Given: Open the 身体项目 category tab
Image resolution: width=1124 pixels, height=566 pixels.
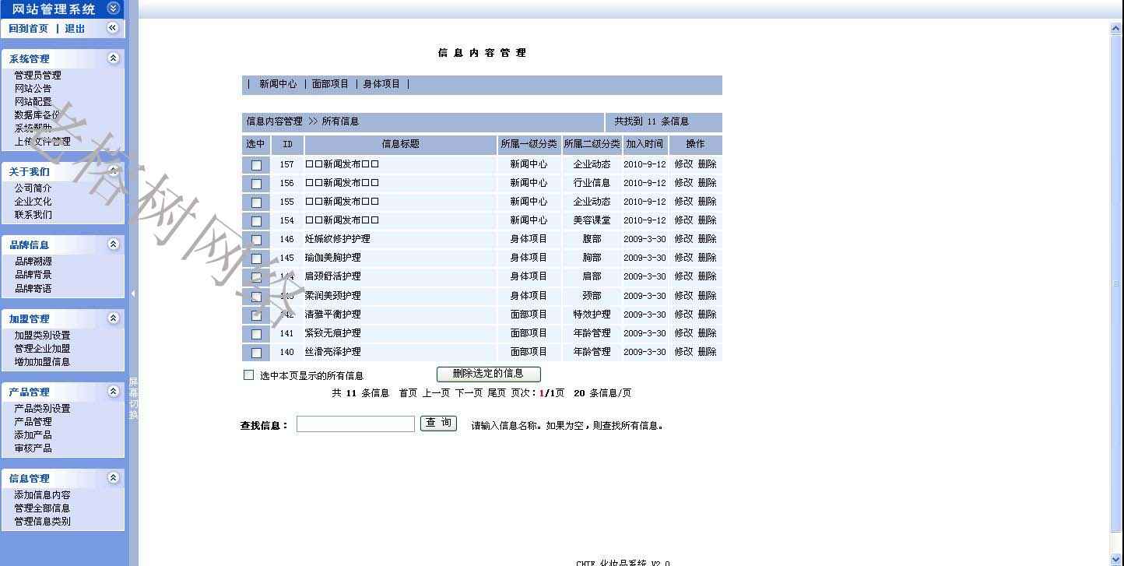Looking at the screenshot, I should point(381,84).
